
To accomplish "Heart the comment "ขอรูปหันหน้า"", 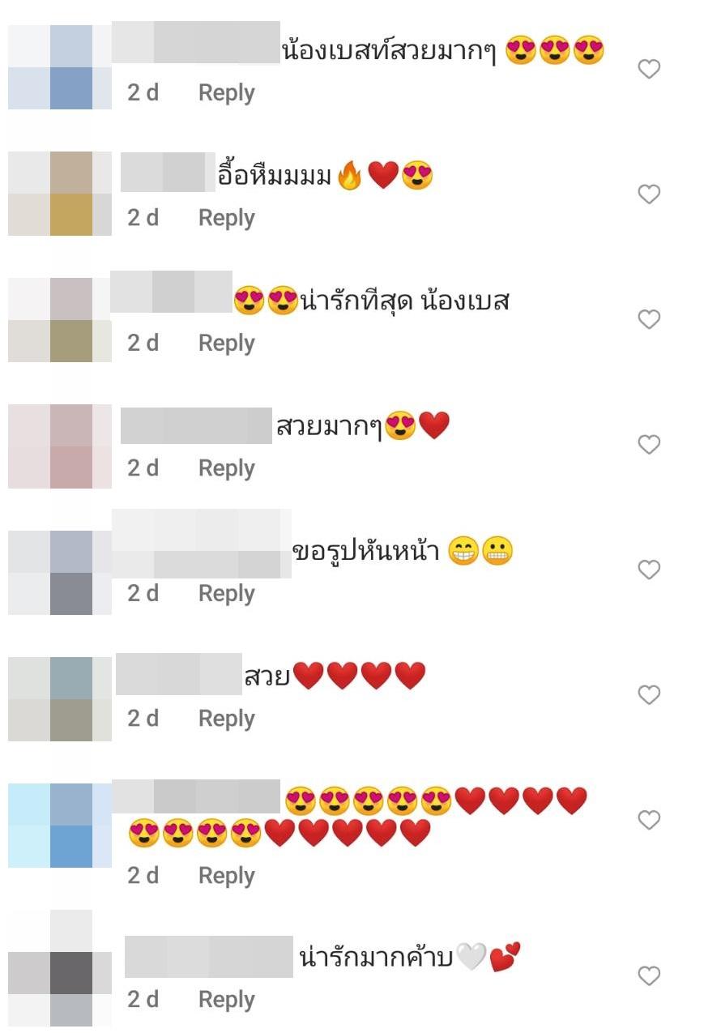I will (x=649, y=570).
